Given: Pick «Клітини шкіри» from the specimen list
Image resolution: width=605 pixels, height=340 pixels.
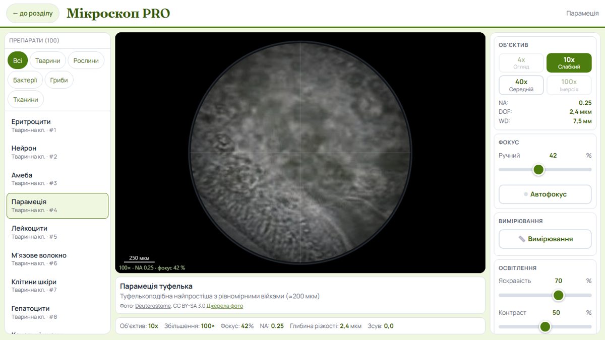Looking at the screenshot, I should click(57, 286).
